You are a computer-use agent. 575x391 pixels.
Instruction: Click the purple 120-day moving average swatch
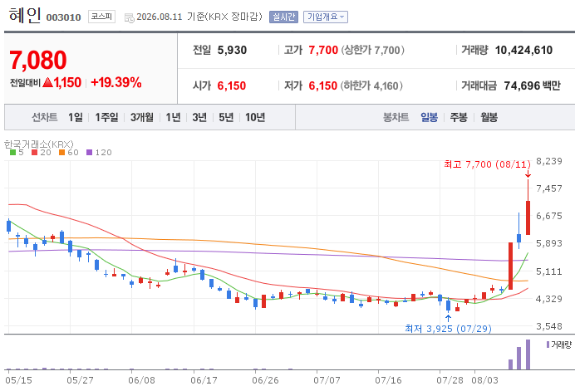click(90, 153)
